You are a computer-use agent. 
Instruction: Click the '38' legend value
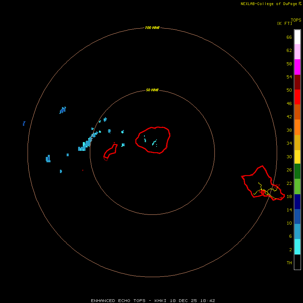(289, 130)
